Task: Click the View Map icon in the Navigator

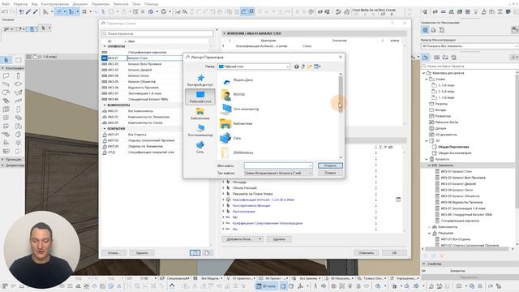Action: (437, 58)
